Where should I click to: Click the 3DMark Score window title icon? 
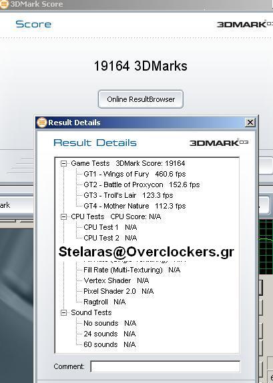[x=4, y=4]
